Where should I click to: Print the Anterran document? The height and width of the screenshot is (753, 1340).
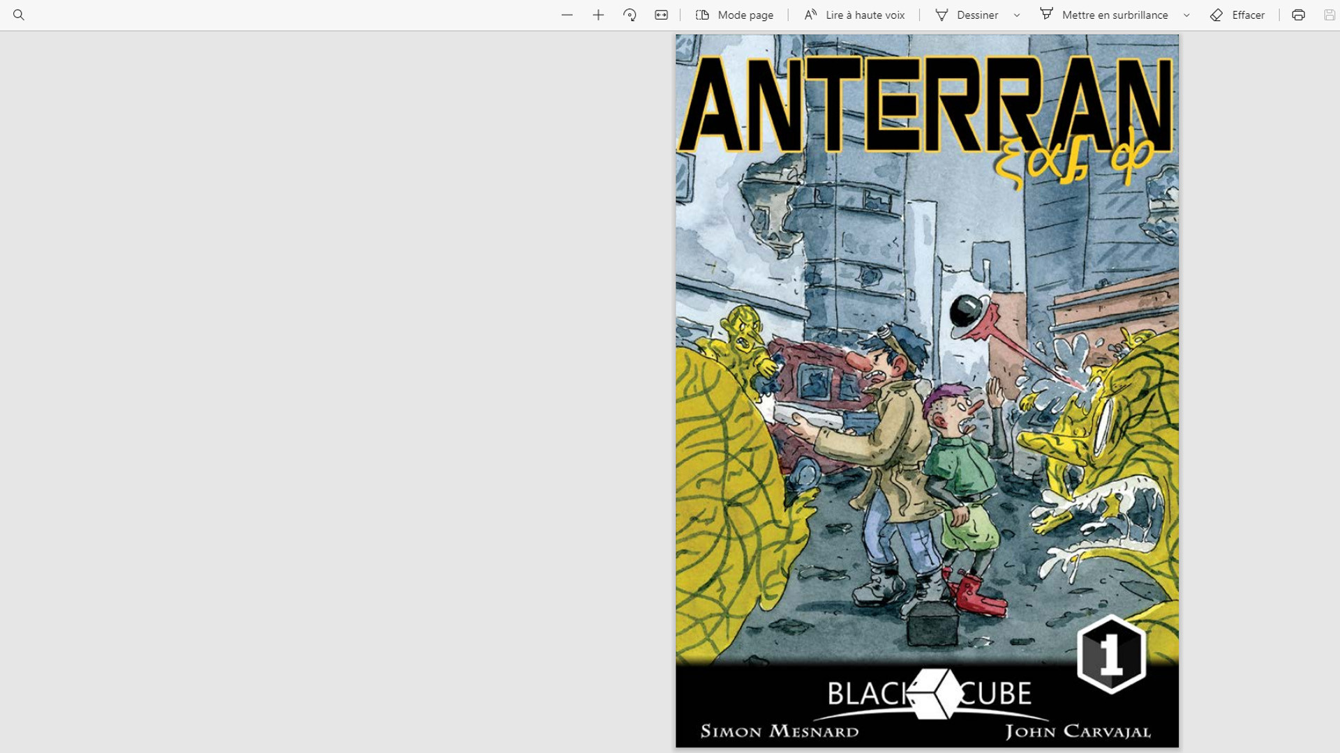click(x=1297, y=15)
